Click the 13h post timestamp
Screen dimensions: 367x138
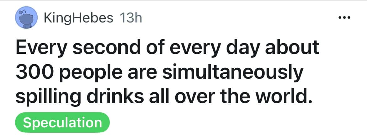point(131,18)
